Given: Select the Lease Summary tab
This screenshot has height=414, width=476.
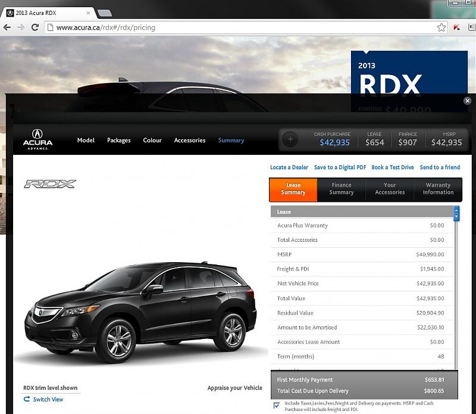Looking at the screenshot, I should [x=293, y=189].
